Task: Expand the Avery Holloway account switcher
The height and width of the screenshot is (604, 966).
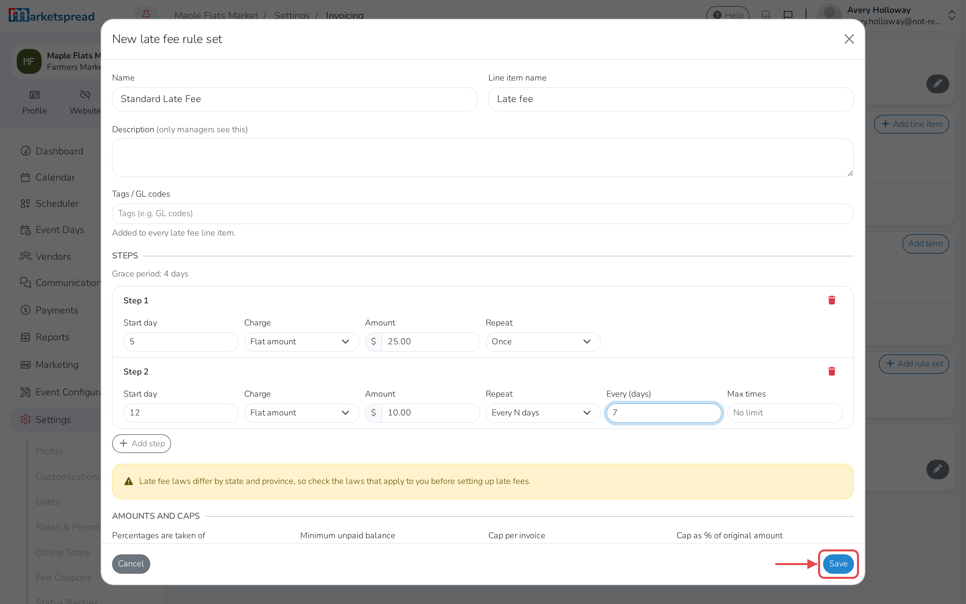Action: (952, 15)
